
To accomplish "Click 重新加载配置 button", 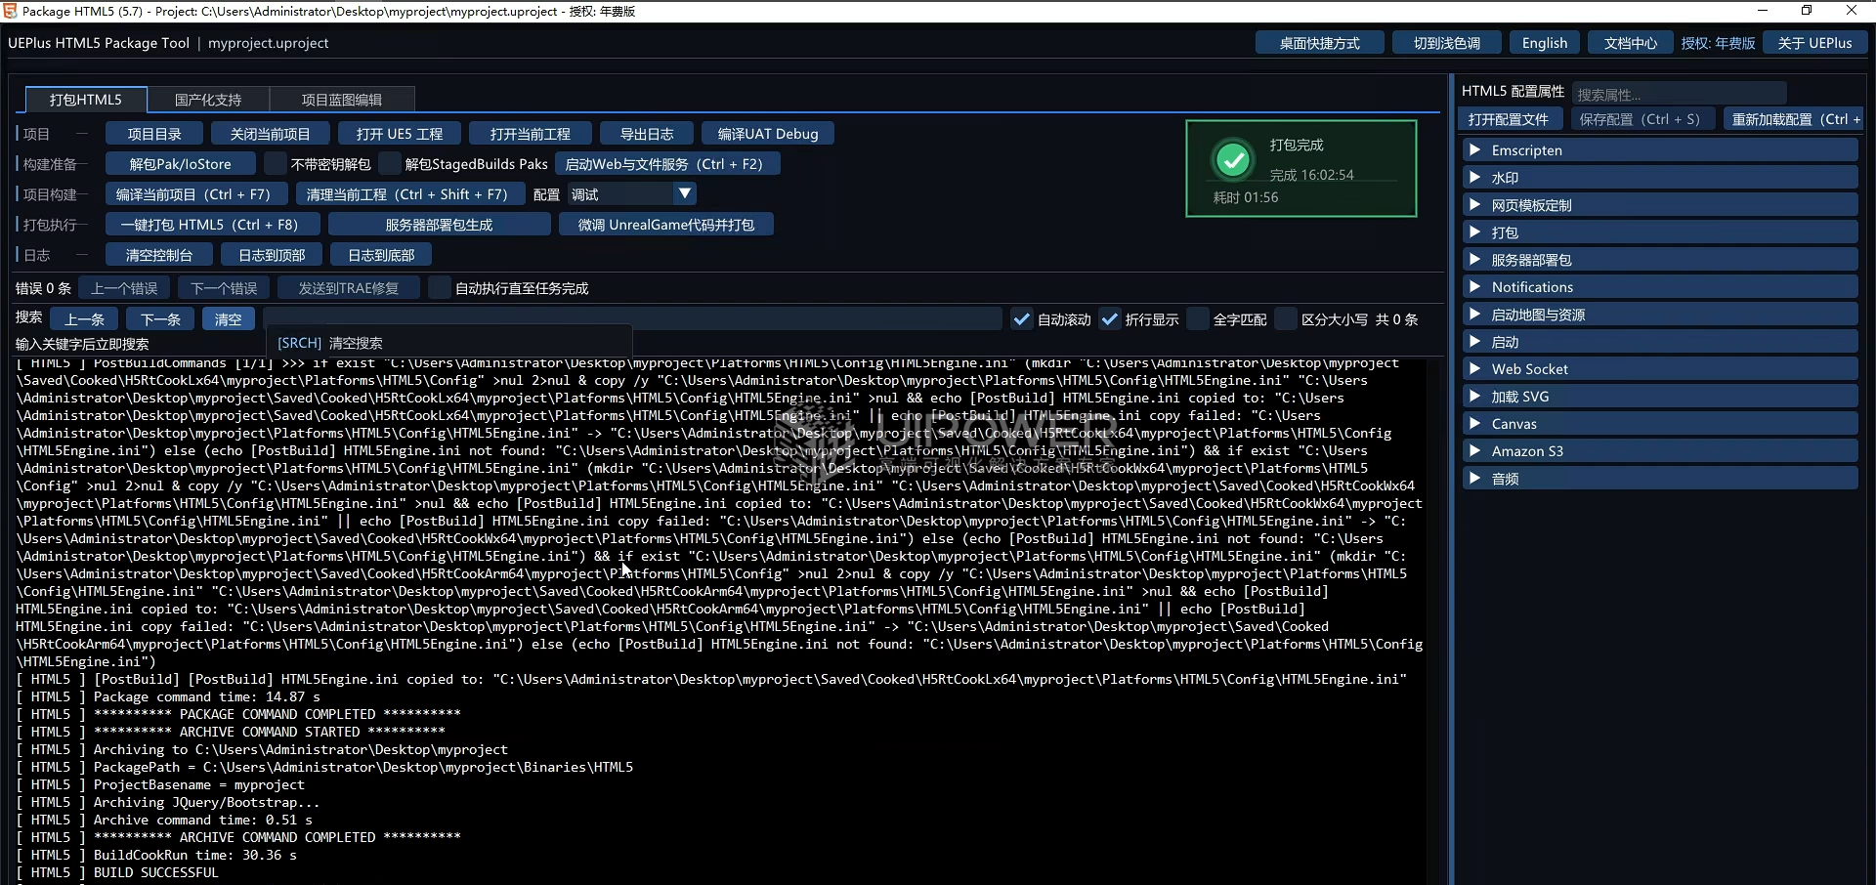I will (1793, 119).
